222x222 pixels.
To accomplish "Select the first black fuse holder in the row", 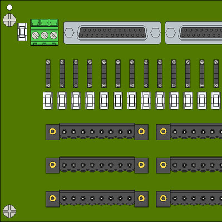I will tap(48, 74).
